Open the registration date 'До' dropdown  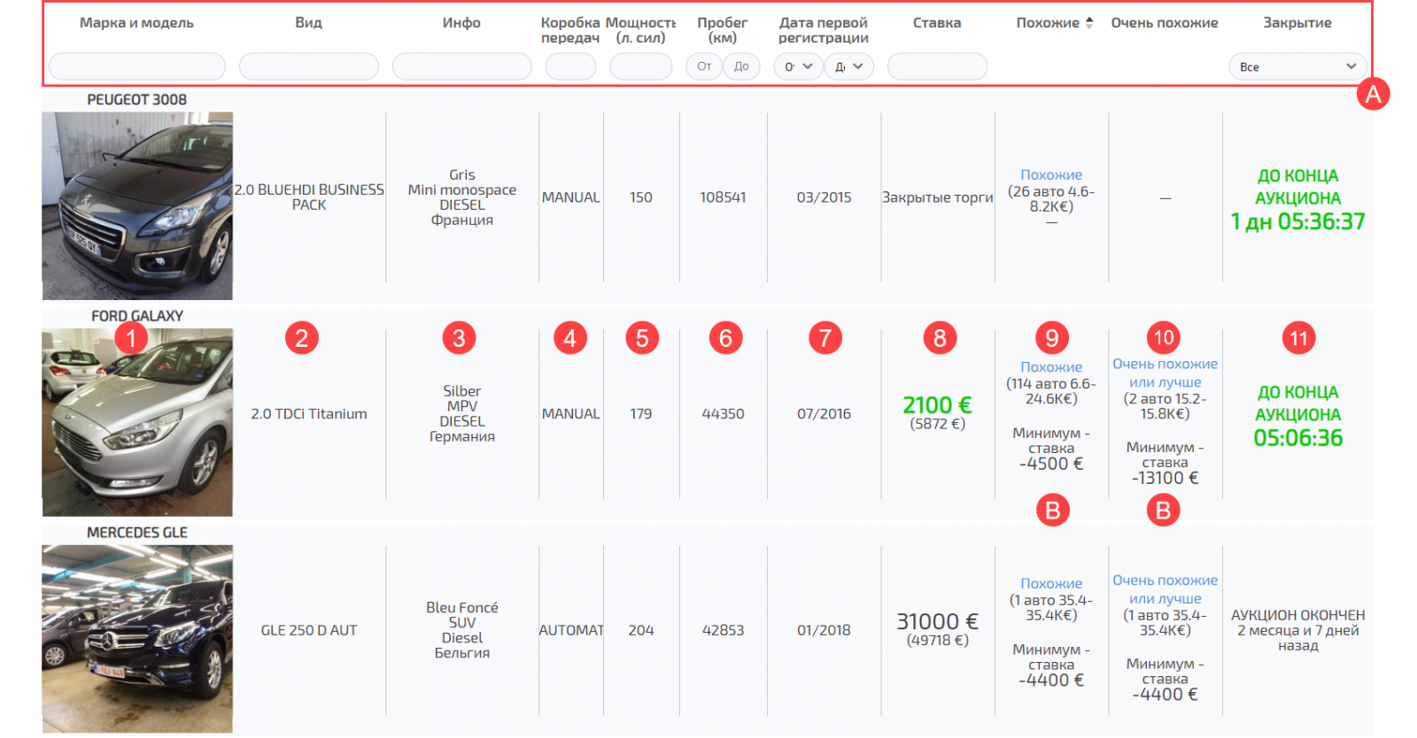pyautogui.click(x=848, y=66)
